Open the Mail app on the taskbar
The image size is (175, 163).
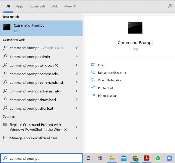[x=124, y=158]
